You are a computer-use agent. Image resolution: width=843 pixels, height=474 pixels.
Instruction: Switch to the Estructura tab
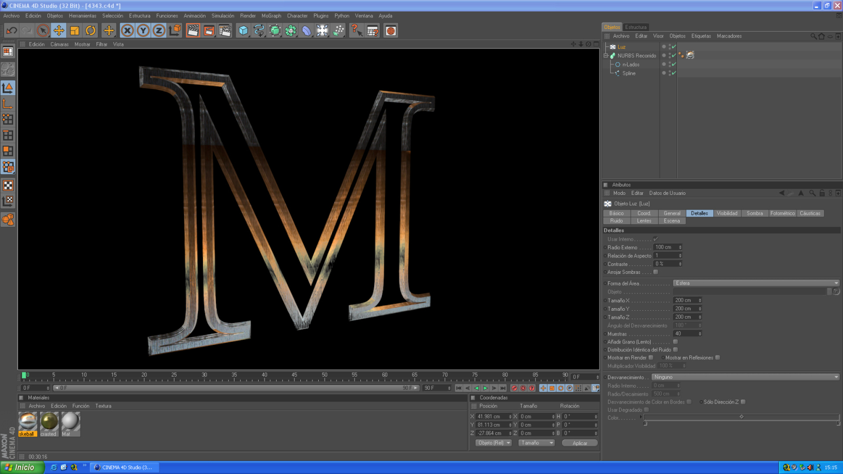pyautogui.click(x=636, y=27)
